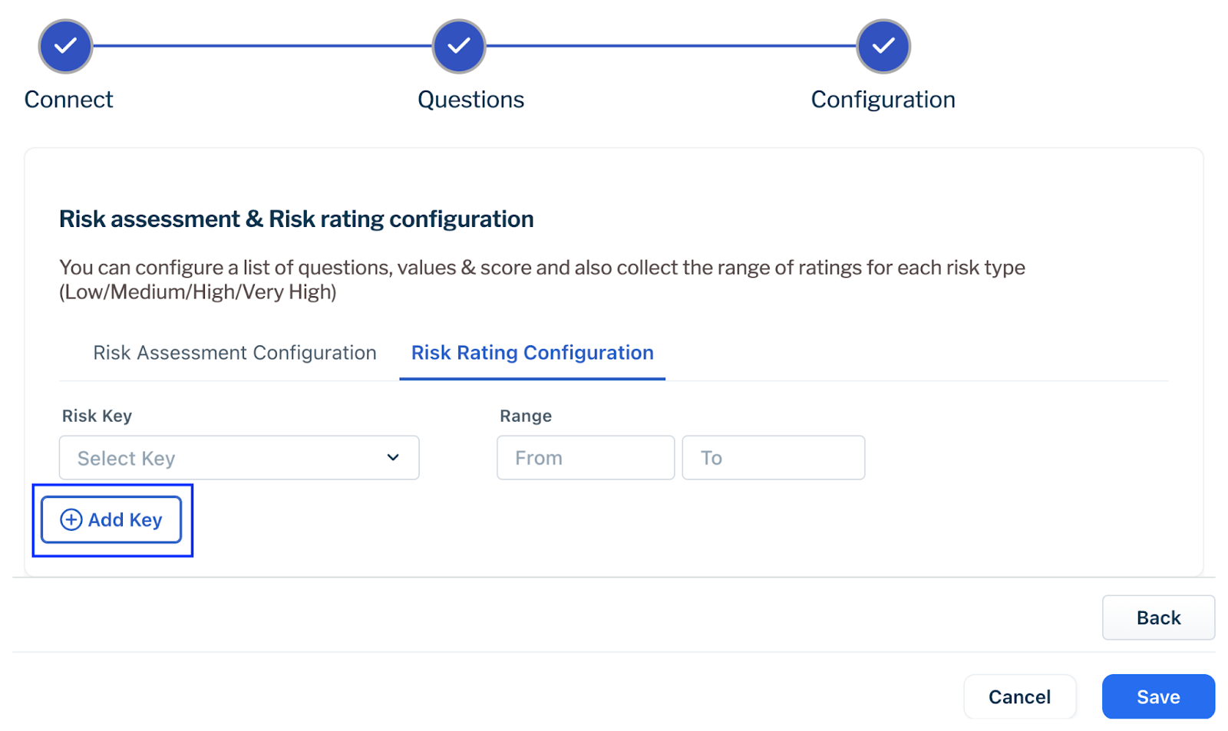Viewport: 1228px width, 731px height.
Task: Save the configuration with Save button
Action: click(1157, 697)
